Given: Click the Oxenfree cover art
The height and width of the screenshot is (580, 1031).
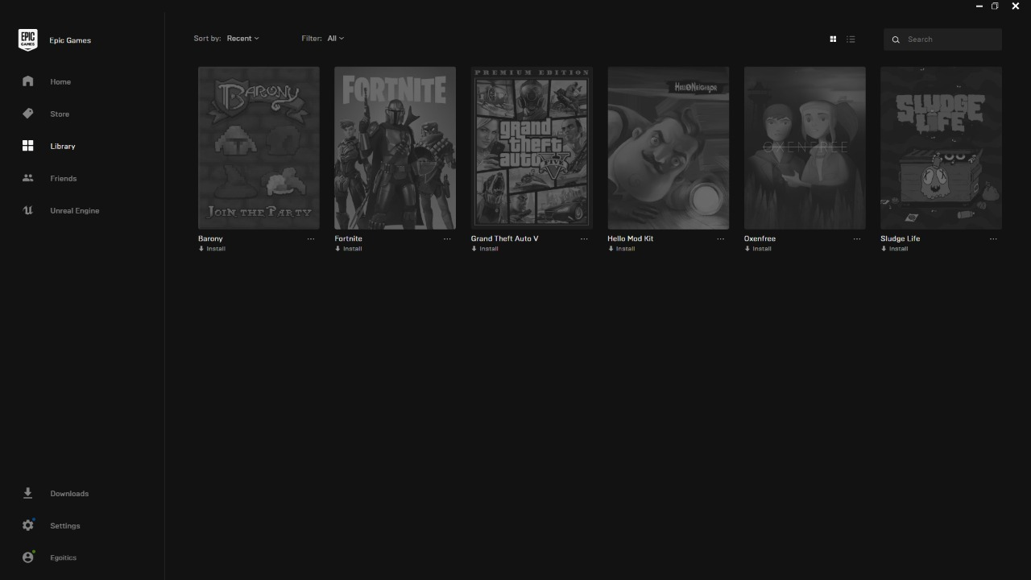Looking at the screenshot, I should (805, 148).
